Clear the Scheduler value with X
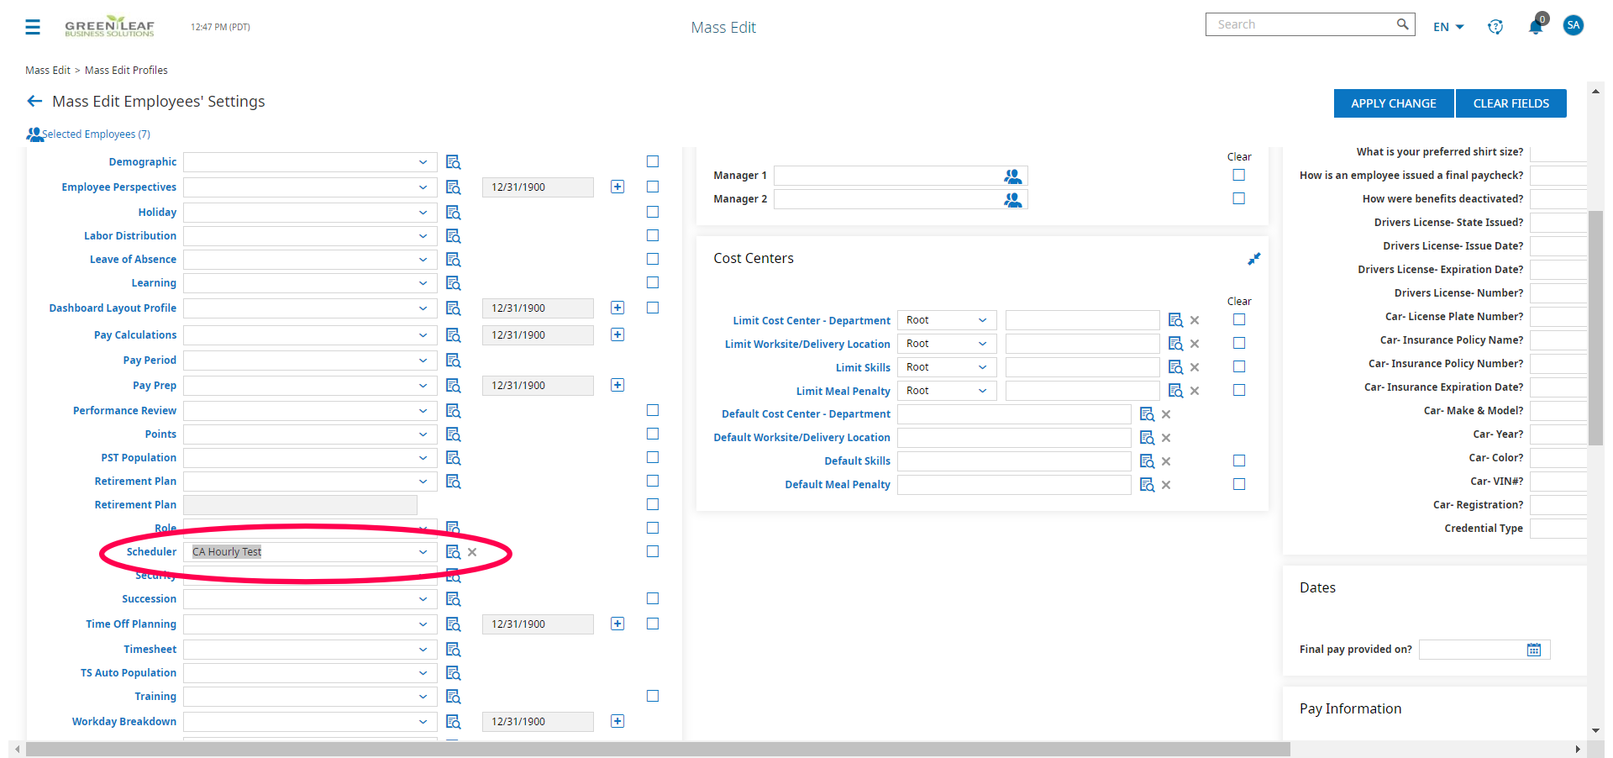Image resolution: width=1613 pixels, height=758 pixels. click(472, 552)
